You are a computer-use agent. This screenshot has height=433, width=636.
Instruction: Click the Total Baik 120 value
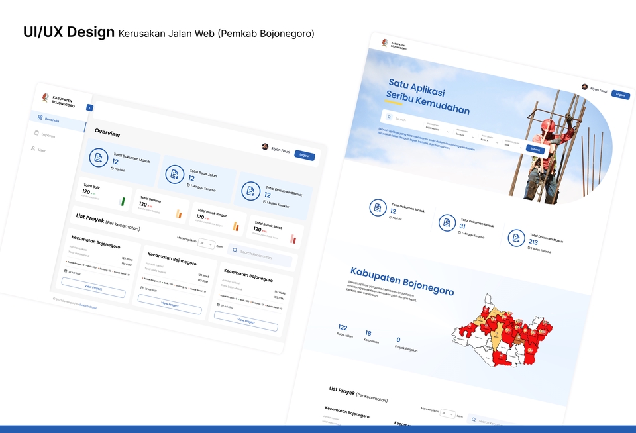(86, 191)
